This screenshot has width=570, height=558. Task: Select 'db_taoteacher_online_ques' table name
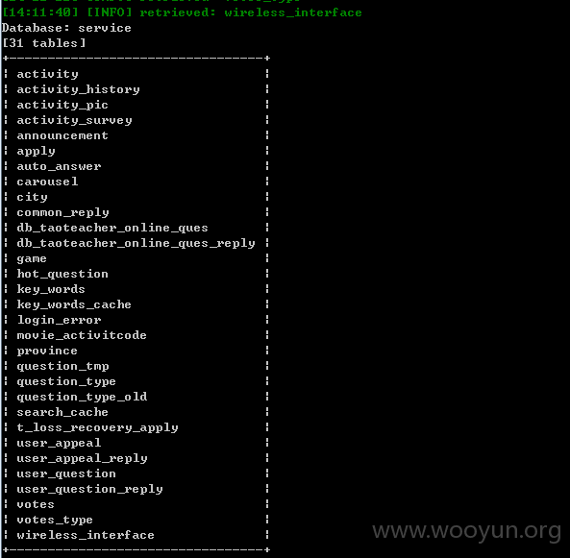(112, 228)
